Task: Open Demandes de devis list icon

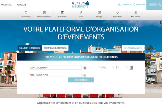Action: point(44,13)
